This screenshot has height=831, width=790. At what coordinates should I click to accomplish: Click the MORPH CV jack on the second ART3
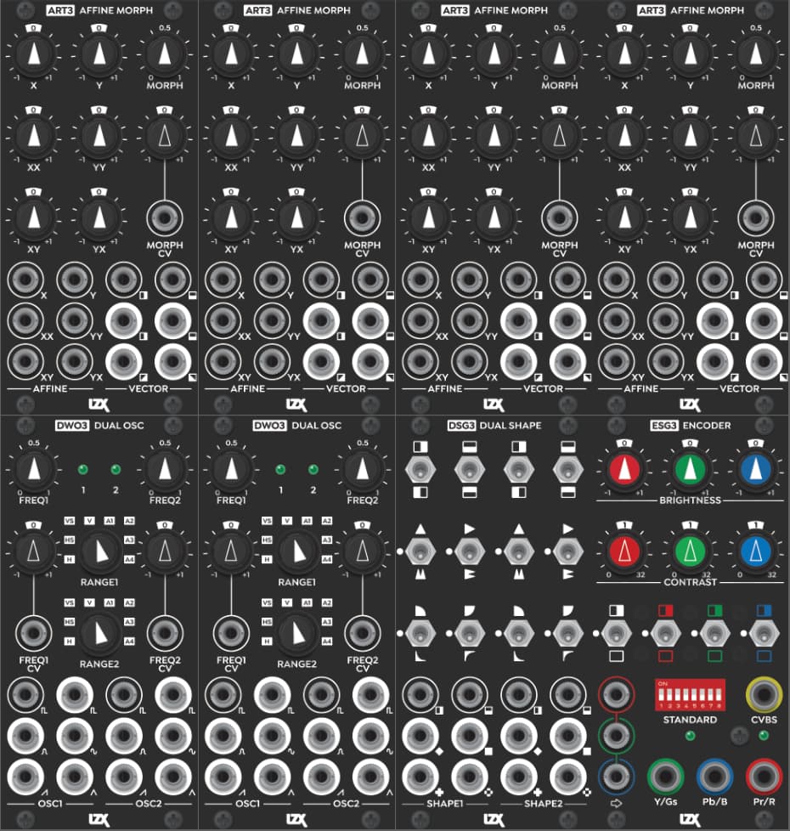coord(362,218)
